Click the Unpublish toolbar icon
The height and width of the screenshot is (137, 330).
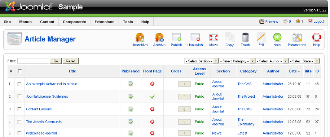[195, 37]
